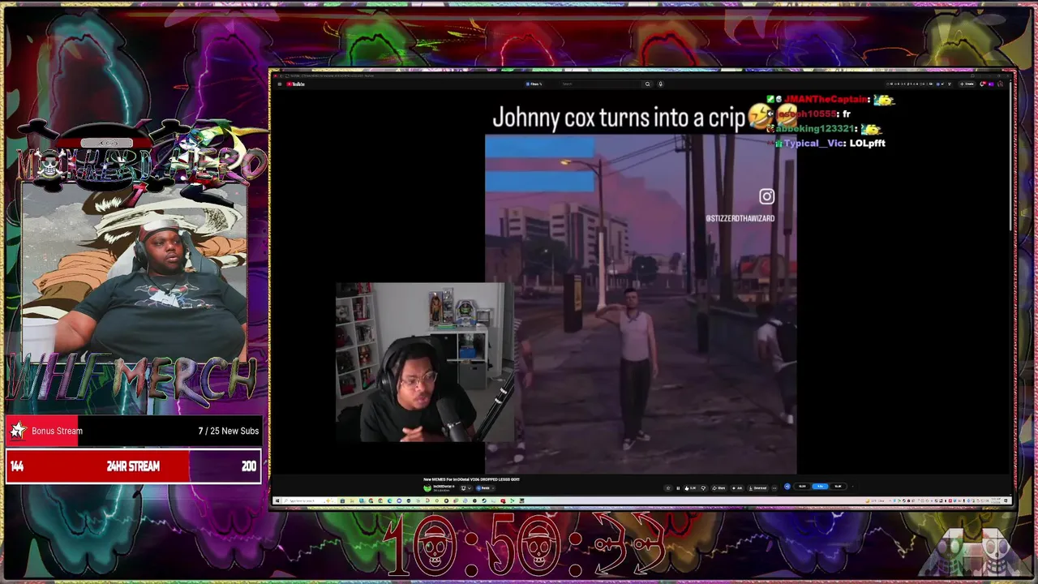Click the blue circular icon near the speed chips
The width and height of the screenshot is (1038, 584).
tap(787, 487)
